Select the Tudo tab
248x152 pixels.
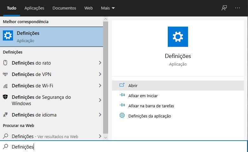[x=11, y=8]
